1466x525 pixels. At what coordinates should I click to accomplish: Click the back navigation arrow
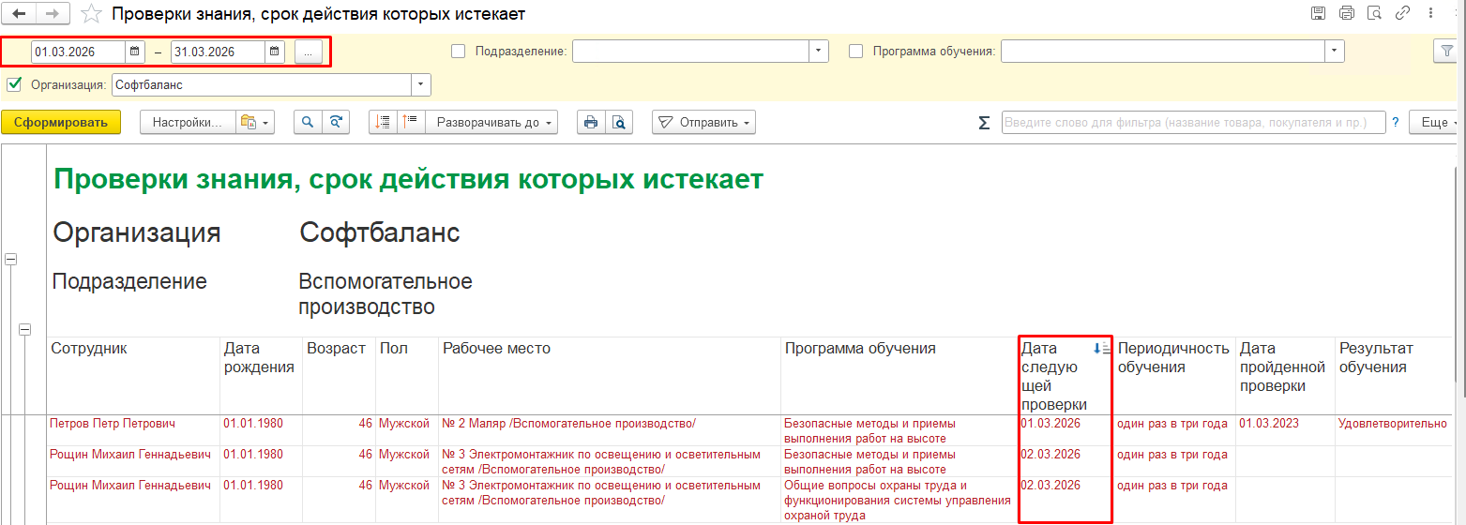pyautogui.click(x=19, y=13)
